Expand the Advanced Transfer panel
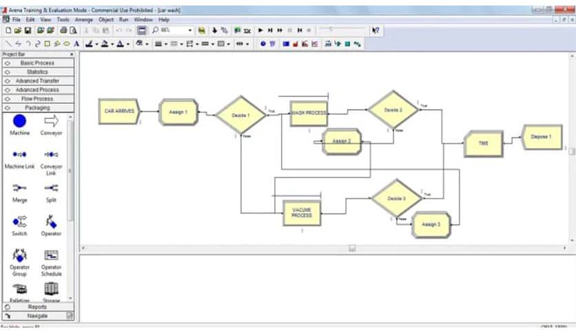The image size is (576, 333). (38, 81)
